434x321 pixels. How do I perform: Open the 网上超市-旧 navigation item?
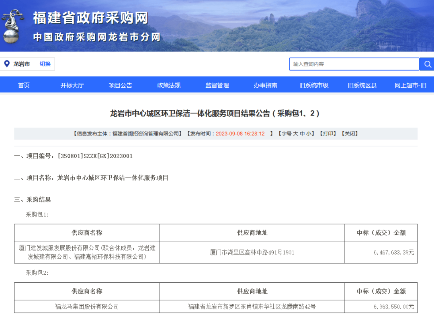click(410, 85)
